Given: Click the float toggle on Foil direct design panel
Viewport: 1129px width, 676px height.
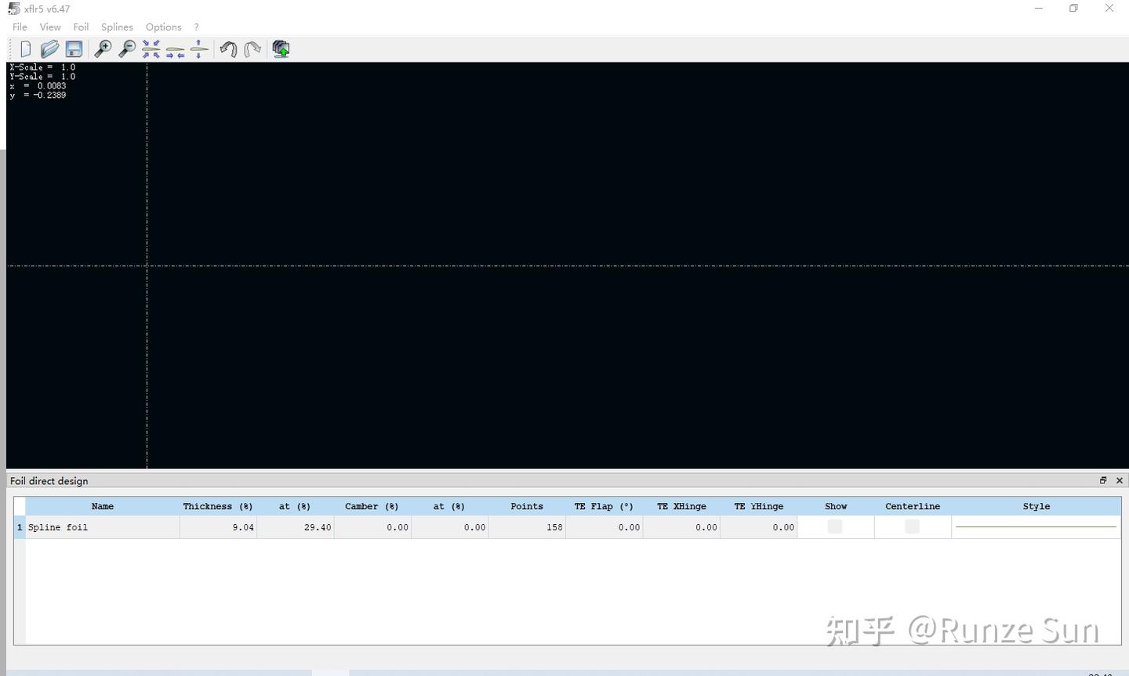Looking at the screenshot, I should coord(1102,480).
